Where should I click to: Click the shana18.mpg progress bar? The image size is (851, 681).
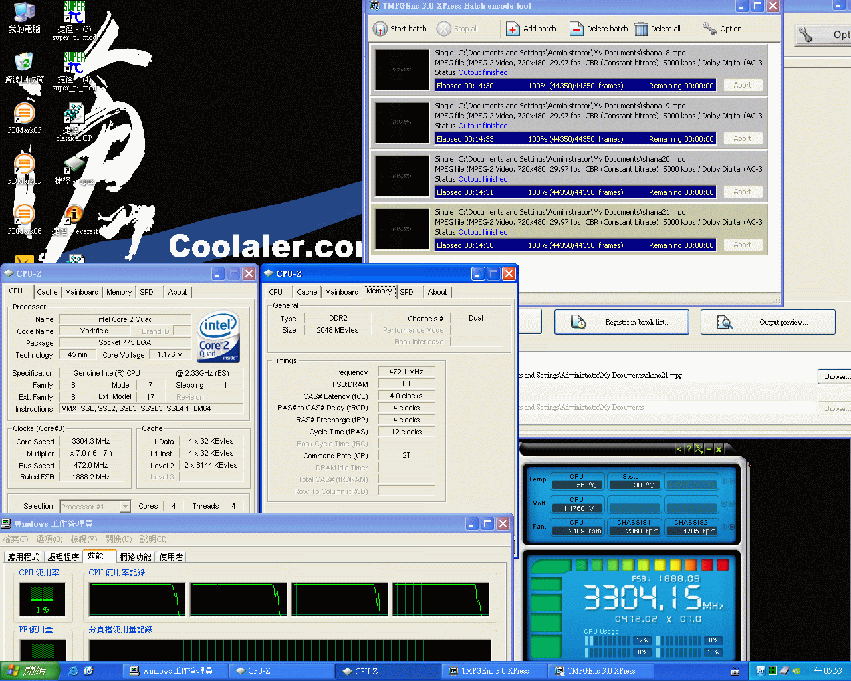coord(576,86)
